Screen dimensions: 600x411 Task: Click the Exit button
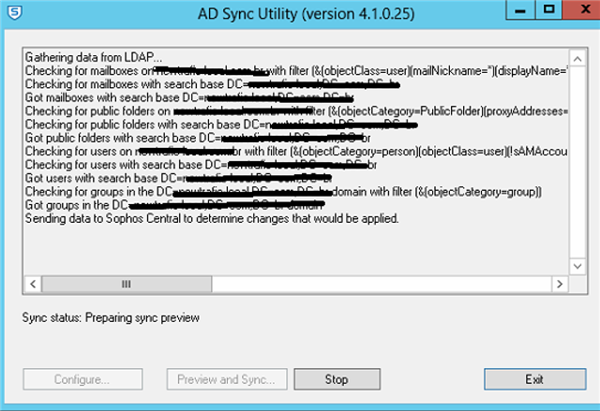[534, 379]
